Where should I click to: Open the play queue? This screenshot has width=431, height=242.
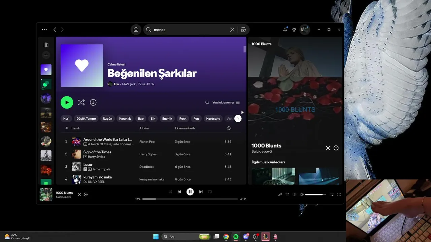[288, 195]
